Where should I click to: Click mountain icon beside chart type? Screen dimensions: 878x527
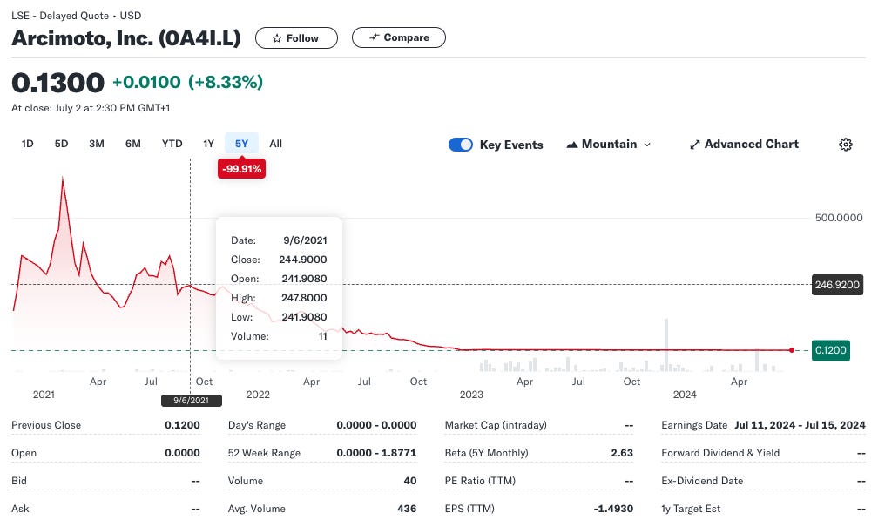(x=571, y=145)
